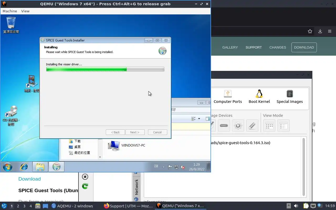The height and width of the screenshot is (210, 336).
Task: Open the Windows taskbar clock 1:29
Action: [197, 167]
